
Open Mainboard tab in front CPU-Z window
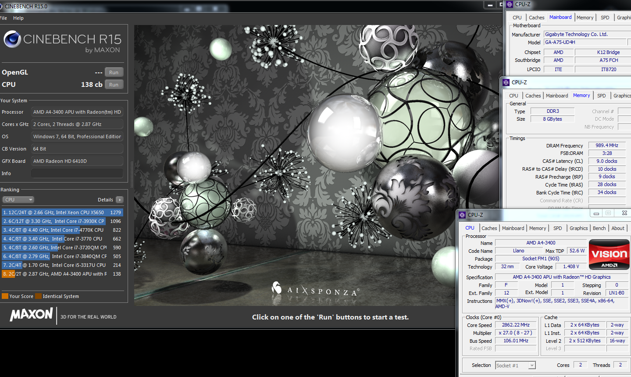(513, 228)
